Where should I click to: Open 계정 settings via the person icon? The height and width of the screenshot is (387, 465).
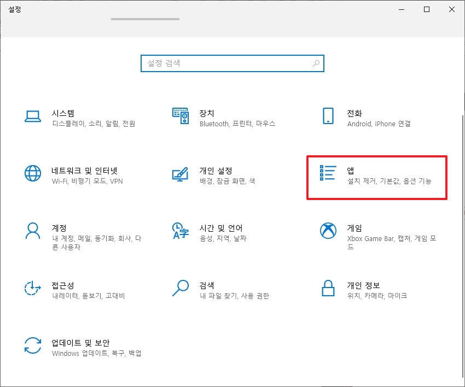pos(33,231)
